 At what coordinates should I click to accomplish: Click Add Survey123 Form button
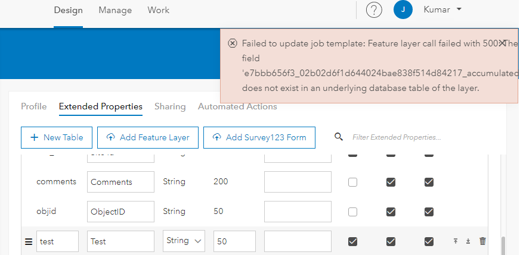pos(259,137)
